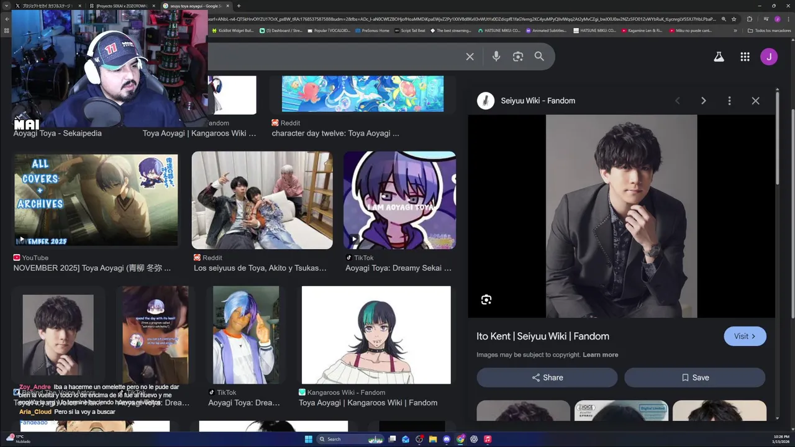
Task: Open result 'NOVEMBER 2025] Toya Aoyagi'
Action: click(92, 268)
